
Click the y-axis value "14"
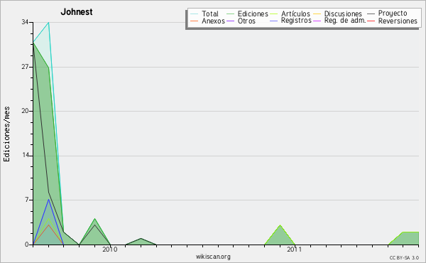pyautogui.click(x=26, y=155)
